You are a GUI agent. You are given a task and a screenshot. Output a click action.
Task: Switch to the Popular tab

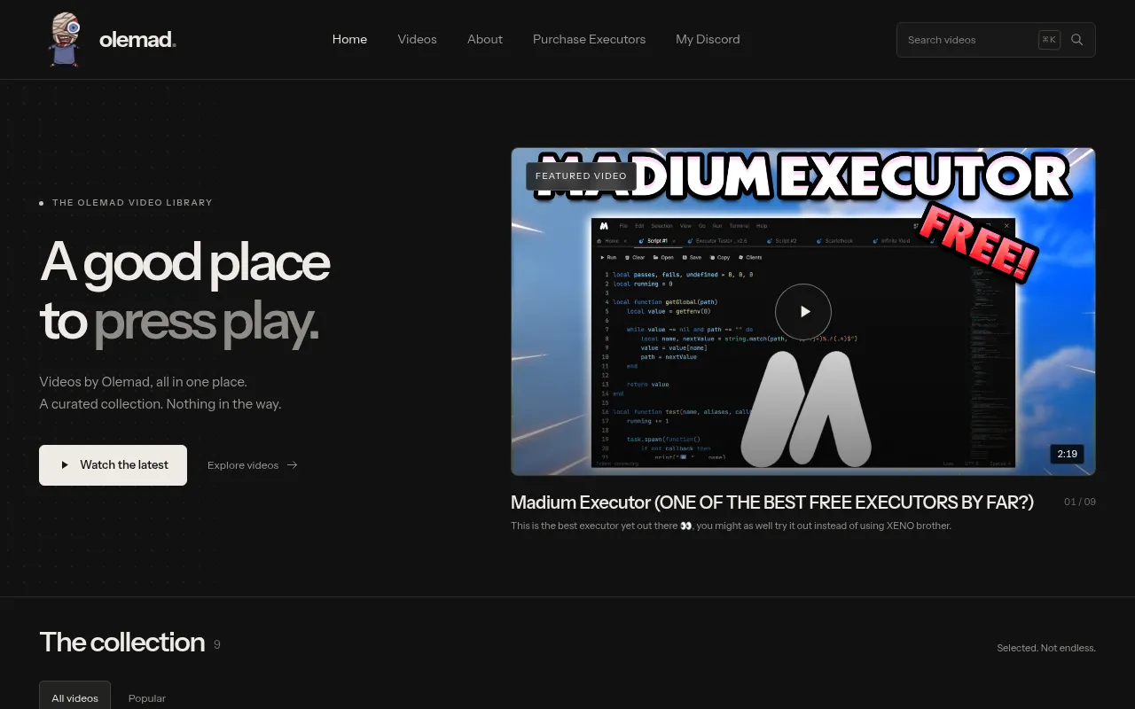click(147, 697)
